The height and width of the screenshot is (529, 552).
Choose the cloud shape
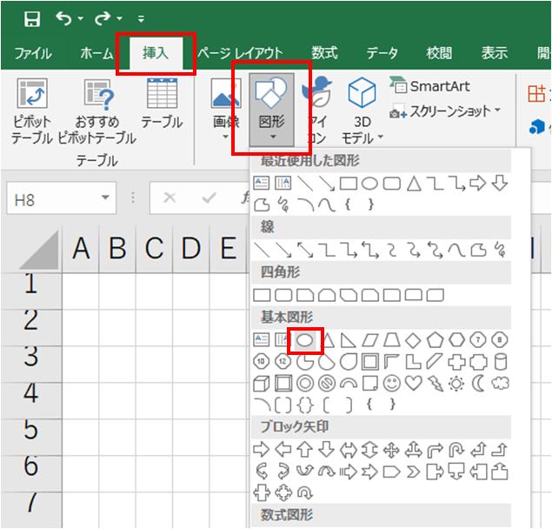tap(499, 383)
